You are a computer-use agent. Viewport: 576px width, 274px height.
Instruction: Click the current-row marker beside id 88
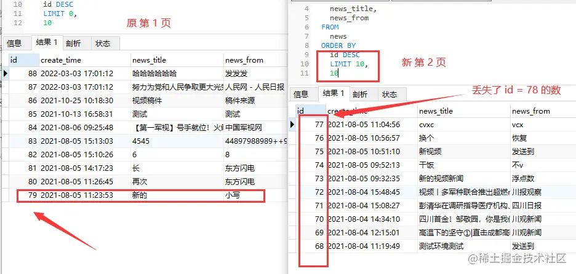[x=5, y=73]
